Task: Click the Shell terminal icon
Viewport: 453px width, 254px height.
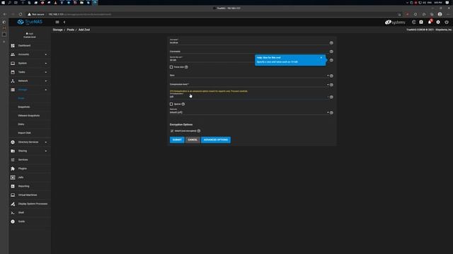Action: tap(13, 213)
